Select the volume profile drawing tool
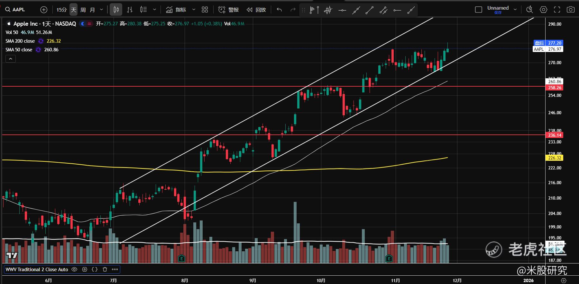The height and width of the screenshot is (284, 579). coord(314,10)
